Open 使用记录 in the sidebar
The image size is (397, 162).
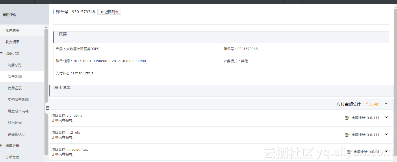[22, 88]
